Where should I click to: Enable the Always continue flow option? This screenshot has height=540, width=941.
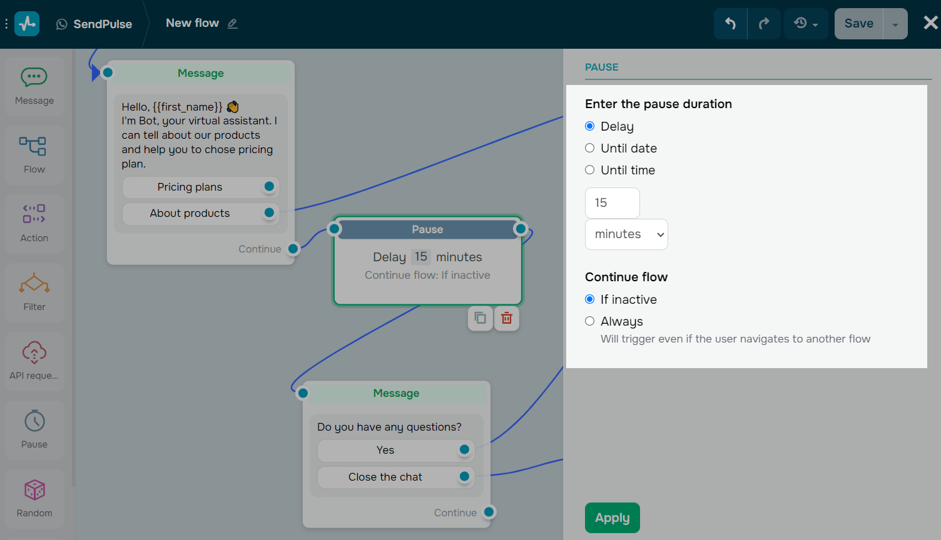[589, 321]
